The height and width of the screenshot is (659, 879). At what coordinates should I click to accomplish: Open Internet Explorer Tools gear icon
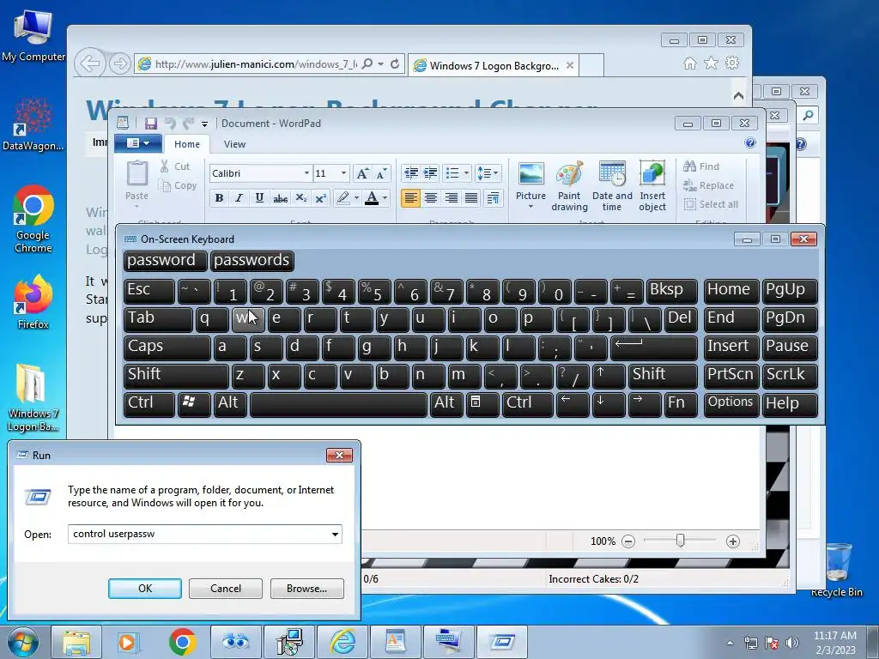tap(732, 63)
